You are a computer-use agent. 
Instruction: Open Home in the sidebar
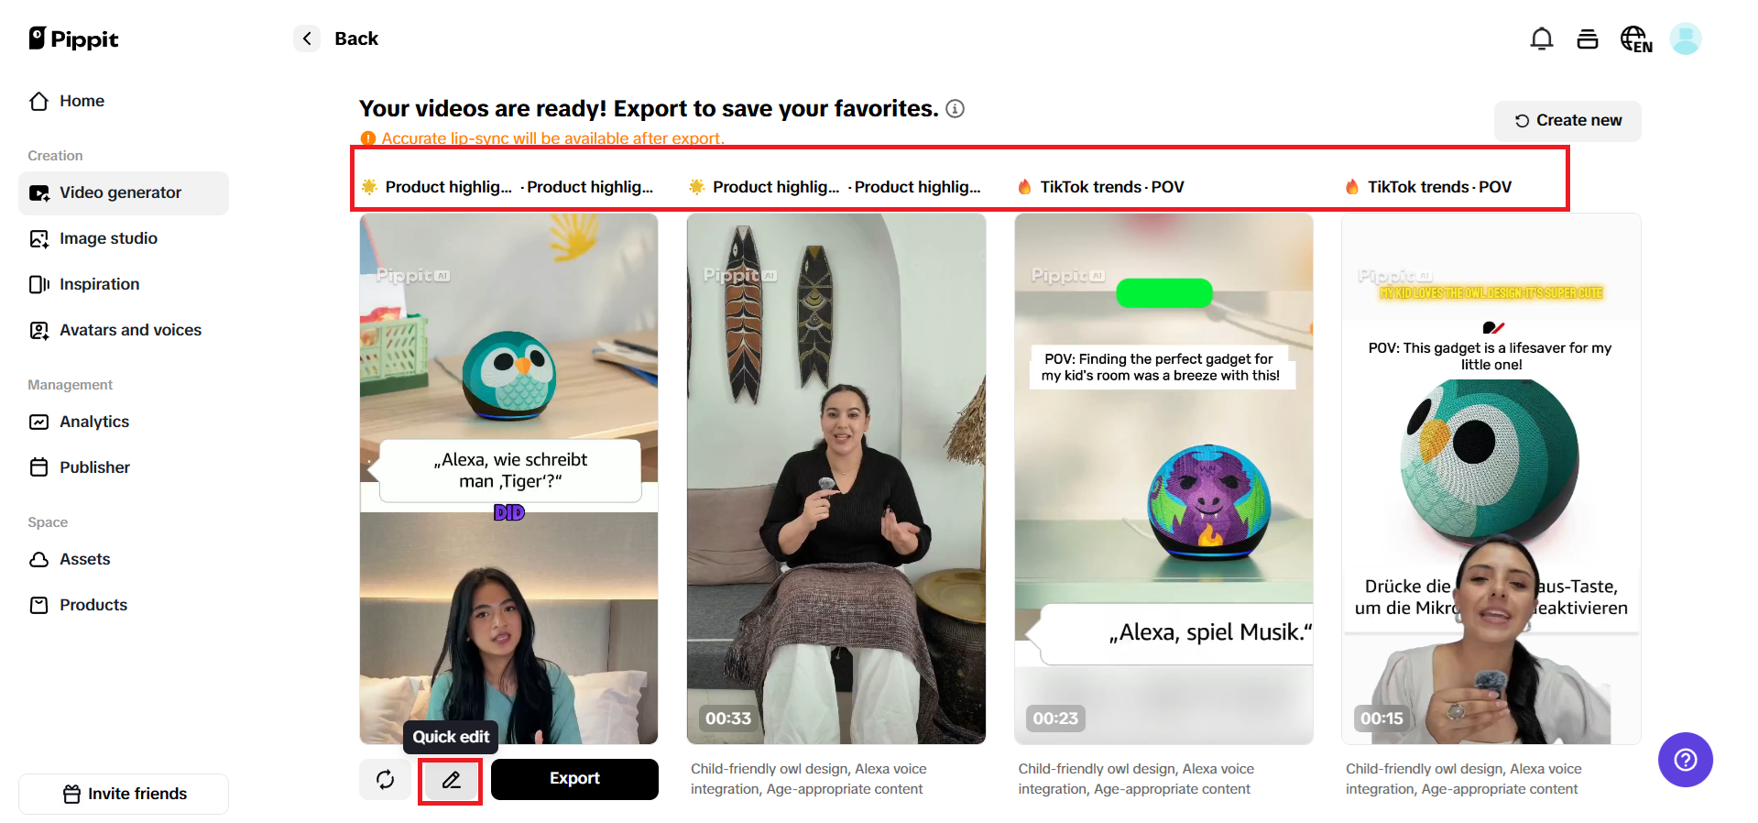124,101
